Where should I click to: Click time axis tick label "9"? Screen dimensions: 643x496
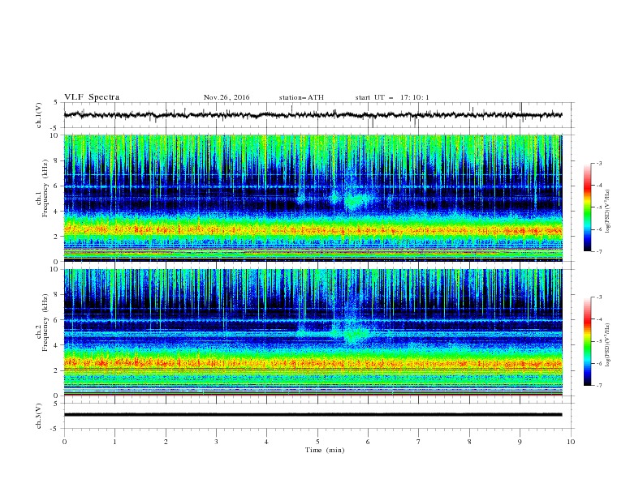pyautogui.click(x=520, y=442)
